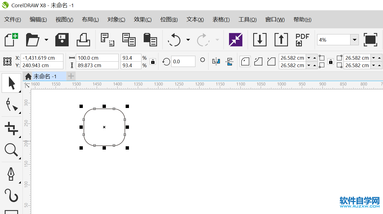Open the Undo history dropdown arrow
The width and height of the screenshot is (383, 214).
pyautogui.click(x=188, y=40)
